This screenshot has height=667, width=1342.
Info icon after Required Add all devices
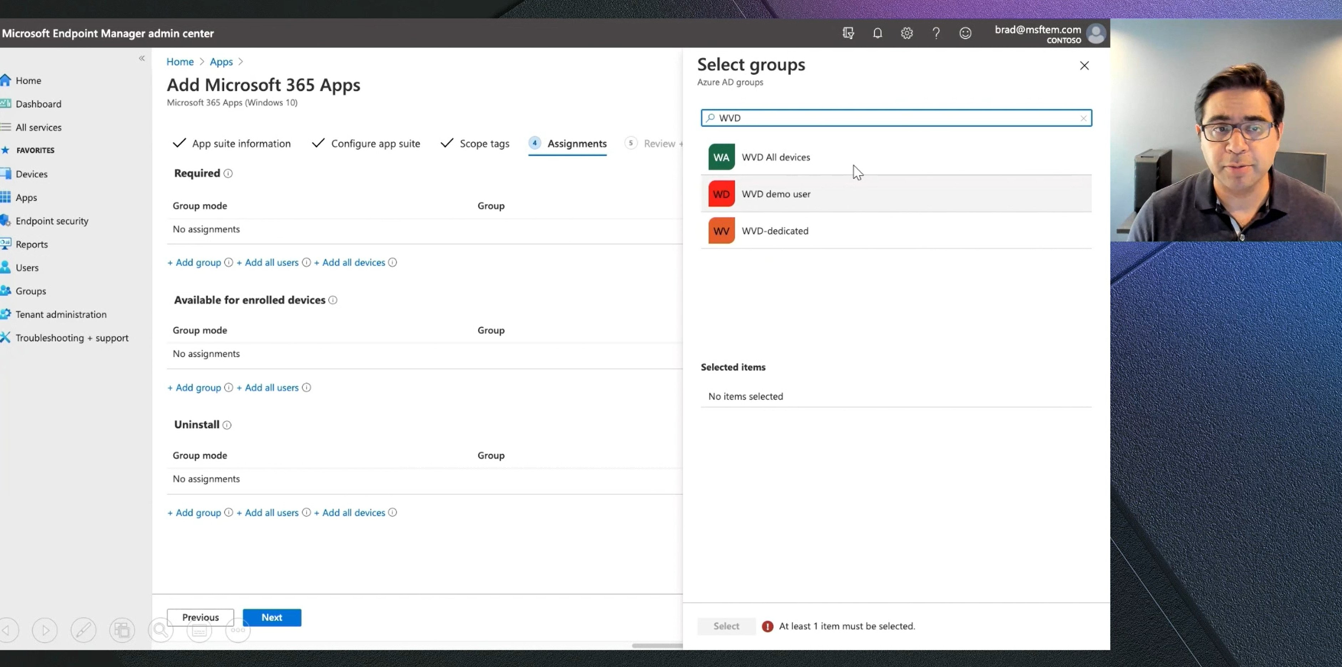click(x=392, y=262)
